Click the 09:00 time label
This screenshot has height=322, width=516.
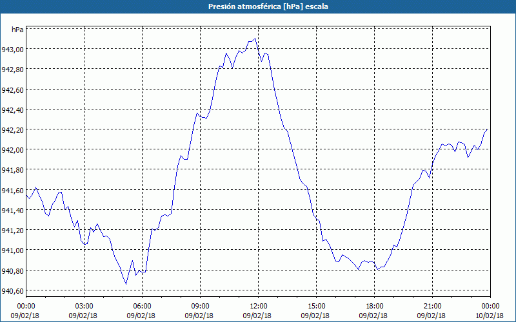tap(200, 307)
